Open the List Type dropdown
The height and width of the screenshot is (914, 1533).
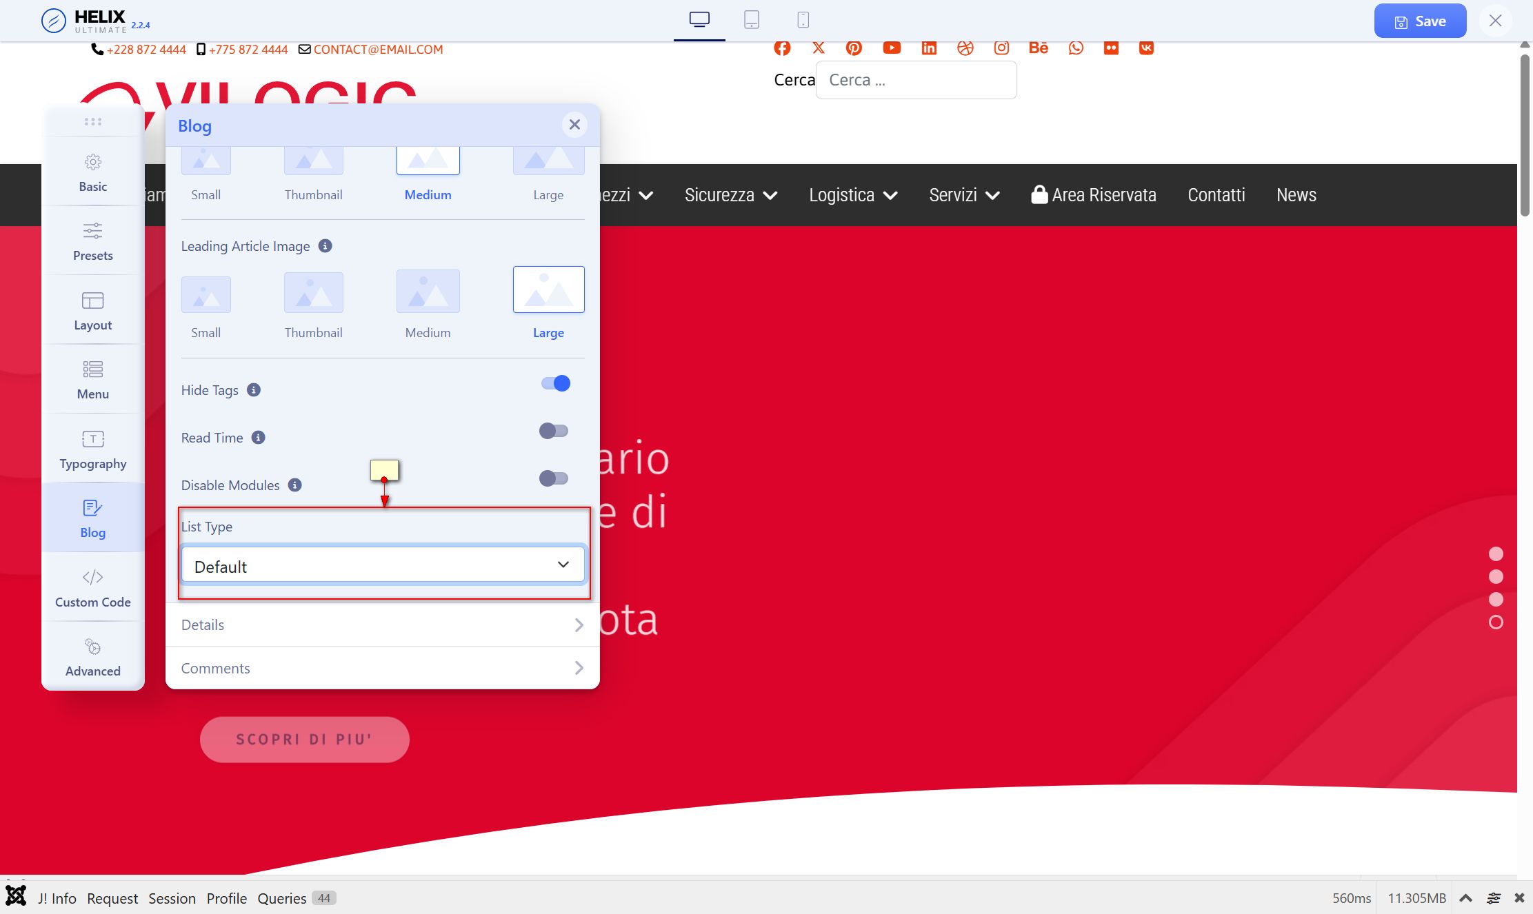coord(383,566)
